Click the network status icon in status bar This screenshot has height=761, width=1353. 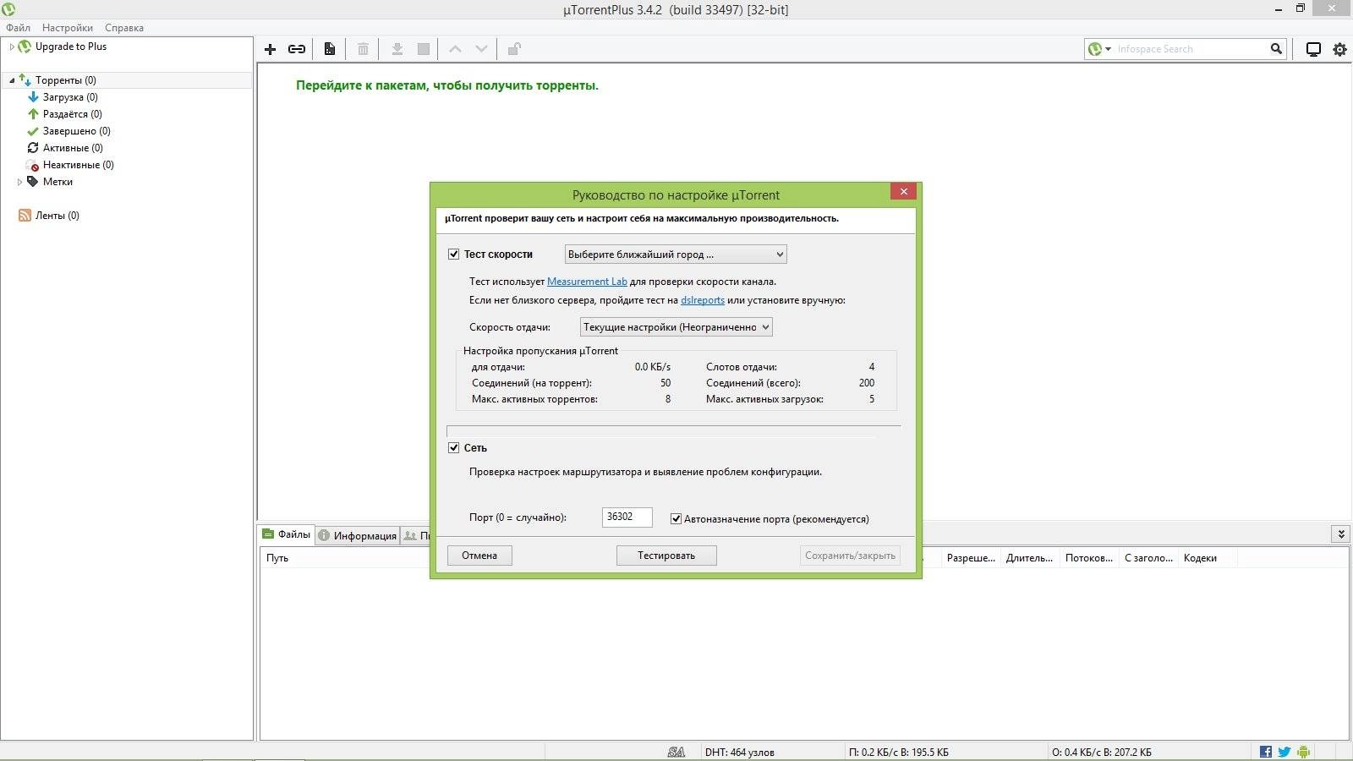(x=676, y=752)
